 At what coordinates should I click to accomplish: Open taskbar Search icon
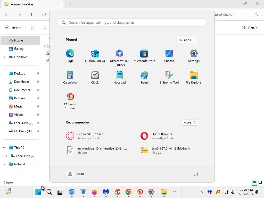(49, 192)
